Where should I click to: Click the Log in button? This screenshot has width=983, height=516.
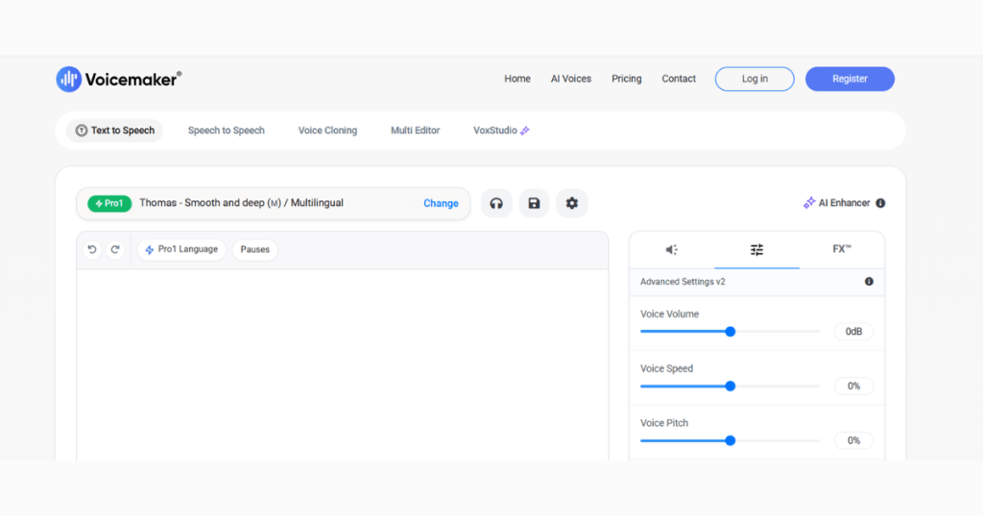tap(755, 79)
